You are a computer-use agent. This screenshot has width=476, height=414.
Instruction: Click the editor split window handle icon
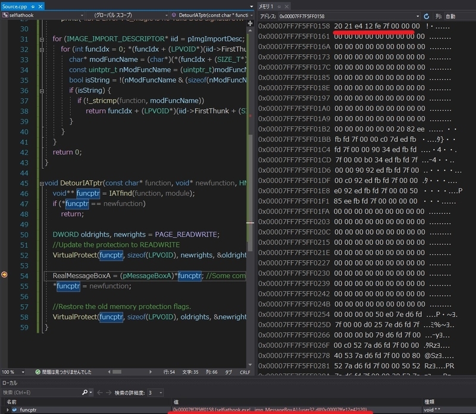pyautogui.click(x=250, y=23)
